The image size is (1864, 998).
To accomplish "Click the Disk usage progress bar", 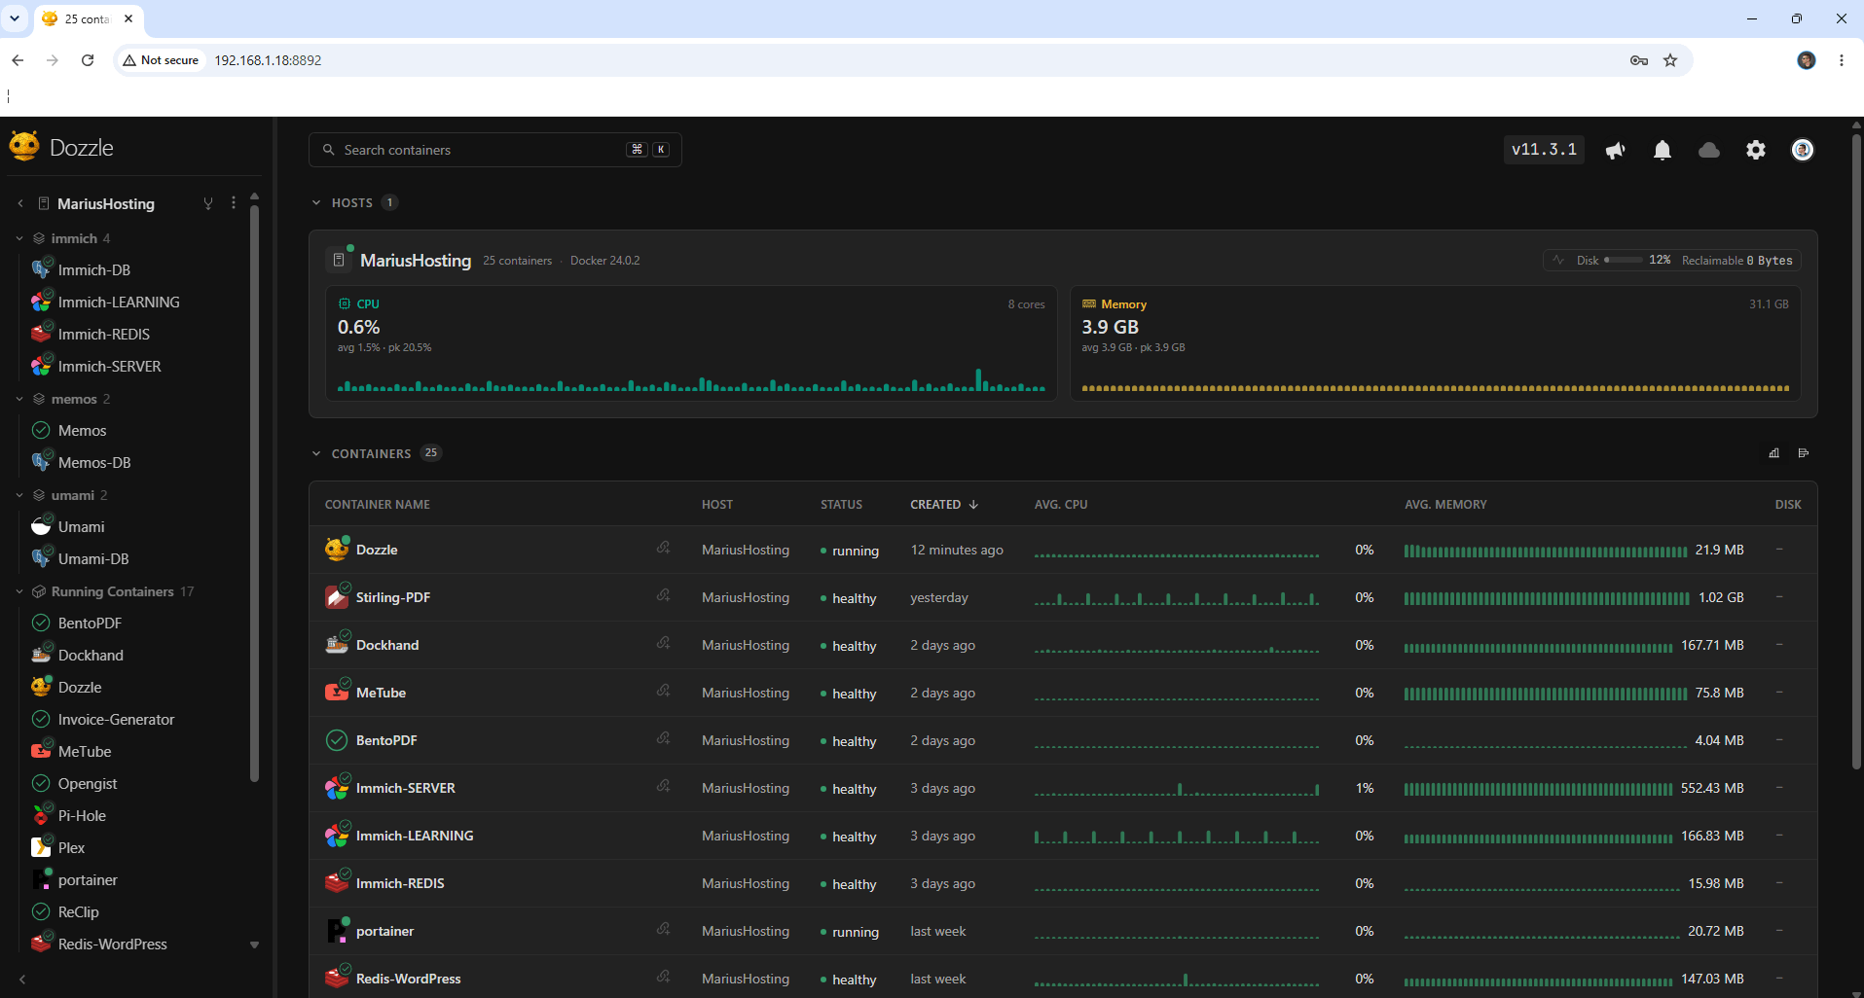I will point(1623,261).
